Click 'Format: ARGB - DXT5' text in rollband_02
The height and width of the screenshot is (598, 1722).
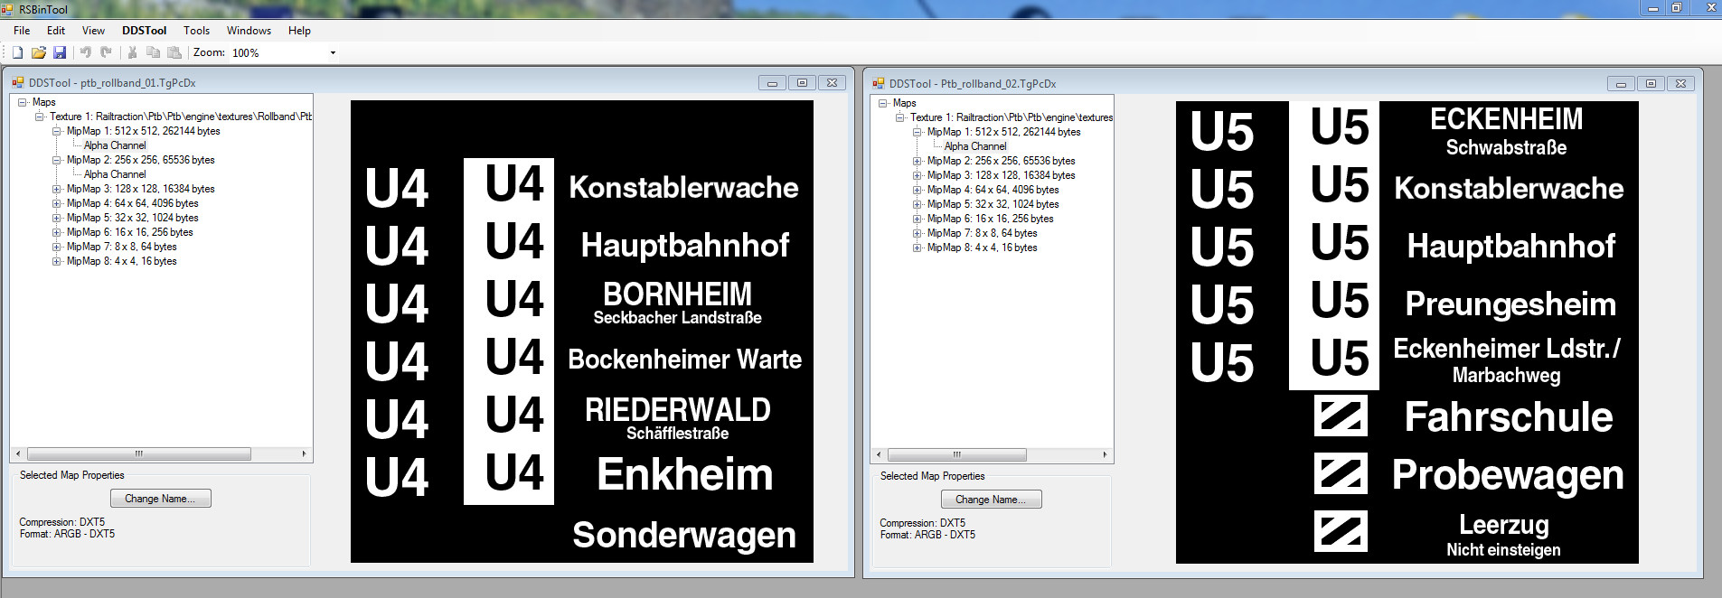point(927,535)
